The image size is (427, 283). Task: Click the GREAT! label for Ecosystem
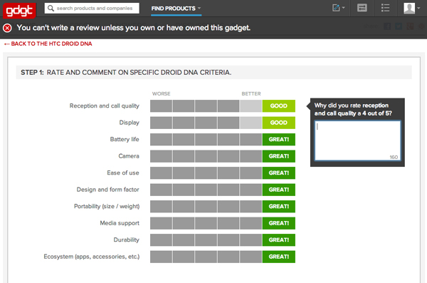pyautogui.click(x=278, y=257)
